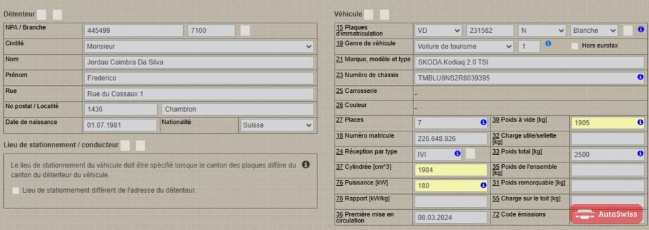Viewport: 649px width, 230px height.
Task: Click the right square button beside the Détenteur heading
Action: point(58,15)
